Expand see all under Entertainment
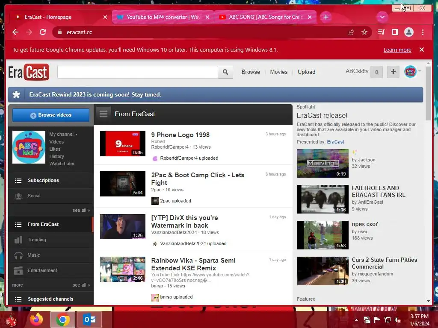The image size is (438, 328). [81, 285]
